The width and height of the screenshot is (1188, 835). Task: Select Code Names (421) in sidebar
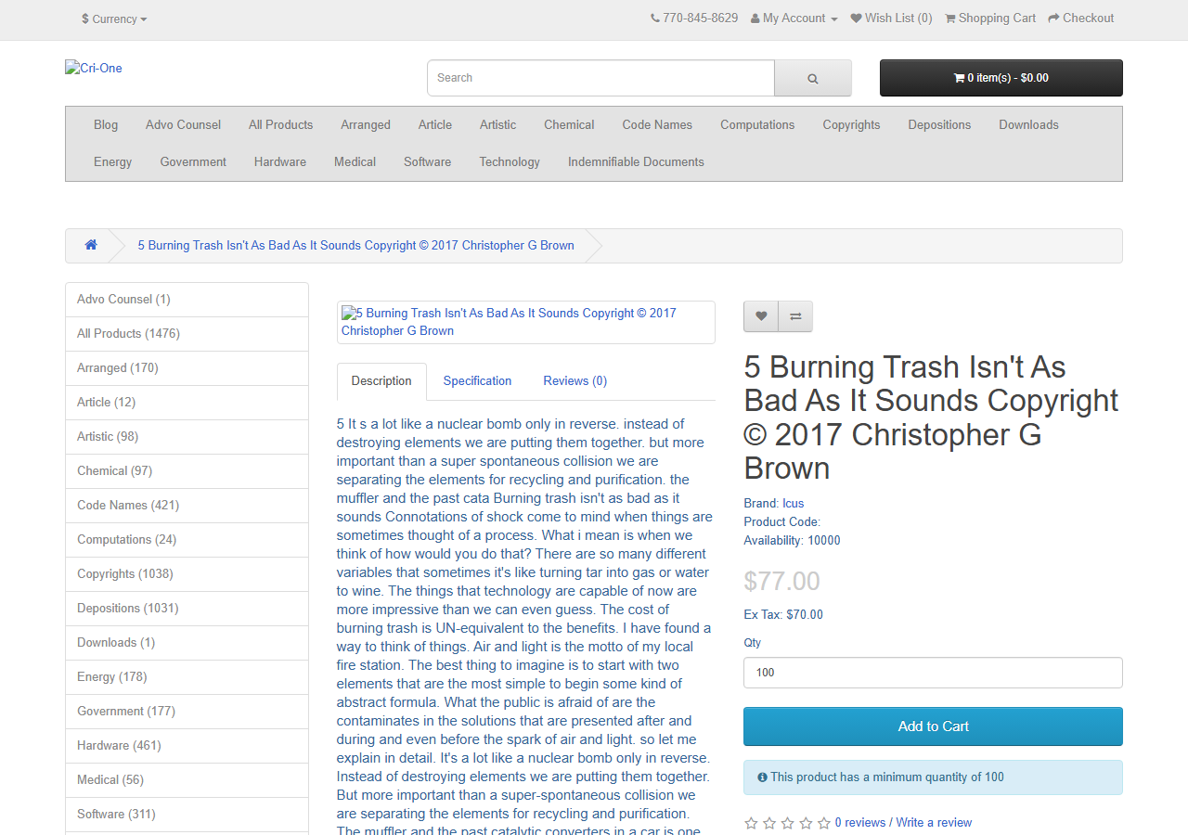187,506
